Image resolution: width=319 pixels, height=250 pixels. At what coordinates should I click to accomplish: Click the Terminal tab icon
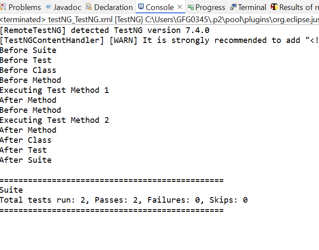tap(233, 7)
